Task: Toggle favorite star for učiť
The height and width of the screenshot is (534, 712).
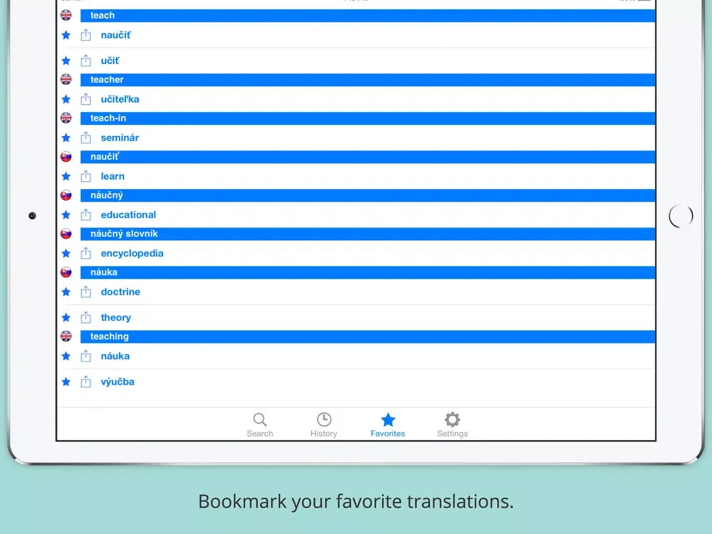Action: pyautogui.click(x=66, y=60)
